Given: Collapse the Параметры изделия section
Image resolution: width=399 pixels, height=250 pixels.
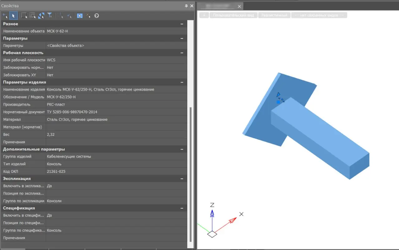Looking at the screenshot, I should point(182,82).
